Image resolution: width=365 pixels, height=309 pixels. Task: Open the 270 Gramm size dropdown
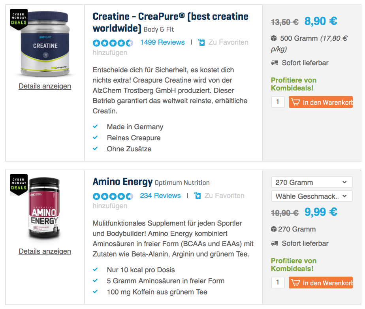pyautogui.click(x=311, y=183)
